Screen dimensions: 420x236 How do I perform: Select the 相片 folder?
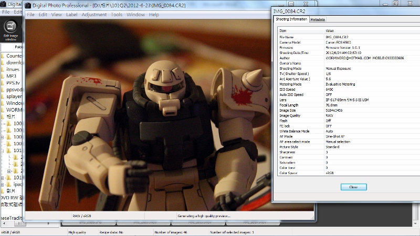[x=10, y=116]
